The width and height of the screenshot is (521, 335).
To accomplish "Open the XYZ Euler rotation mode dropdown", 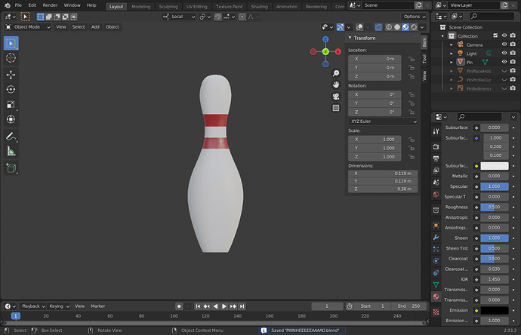I will [x=383, y=121].
